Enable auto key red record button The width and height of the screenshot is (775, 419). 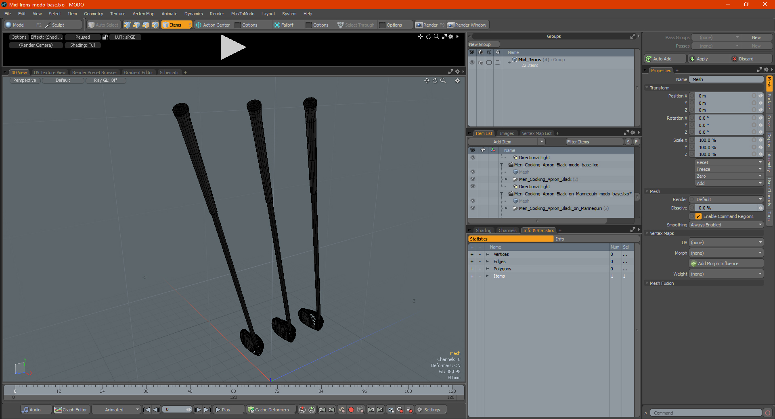click(351, 410)
